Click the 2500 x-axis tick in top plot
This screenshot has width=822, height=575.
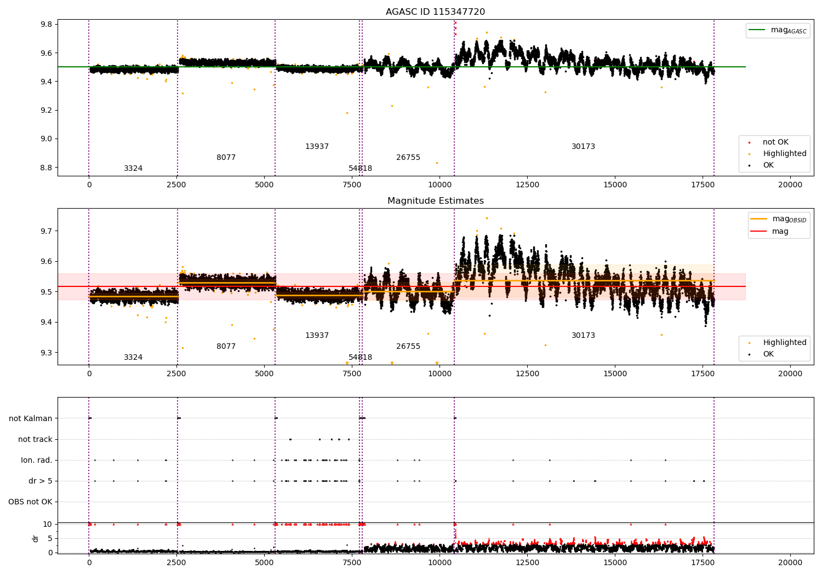[176, 185]
